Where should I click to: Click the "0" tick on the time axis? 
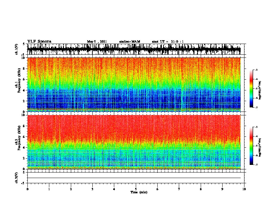pyautogui.click(x=27, y=189)
